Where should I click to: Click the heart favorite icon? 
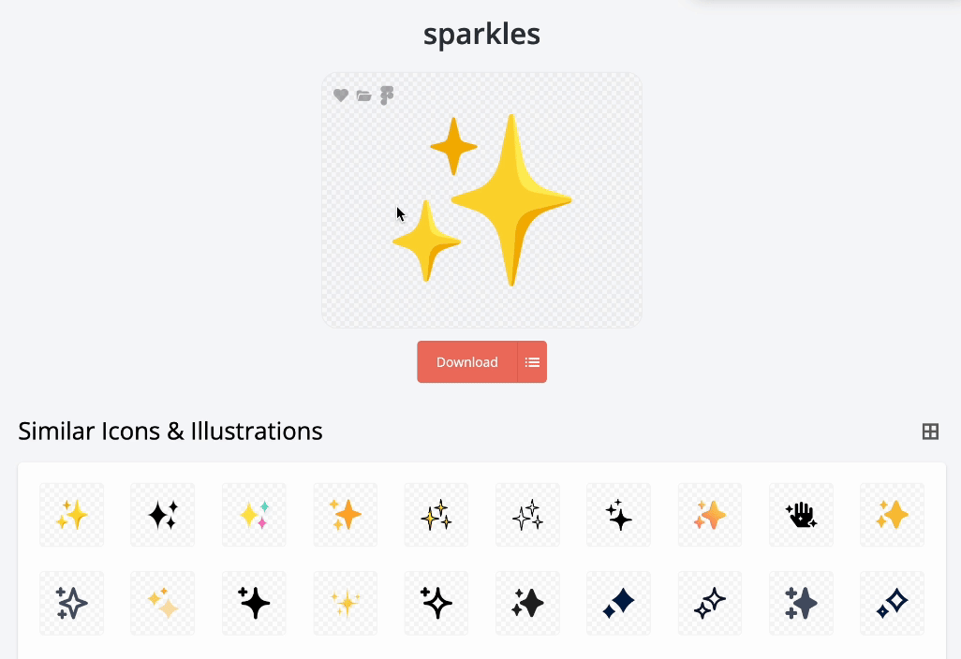pyautogui.click(x=341, y=95)
